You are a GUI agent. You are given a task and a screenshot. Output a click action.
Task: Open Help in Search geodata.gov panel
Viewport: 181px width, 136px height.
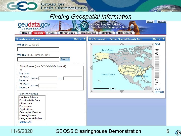pyautogui.click(x=76, y=39)
